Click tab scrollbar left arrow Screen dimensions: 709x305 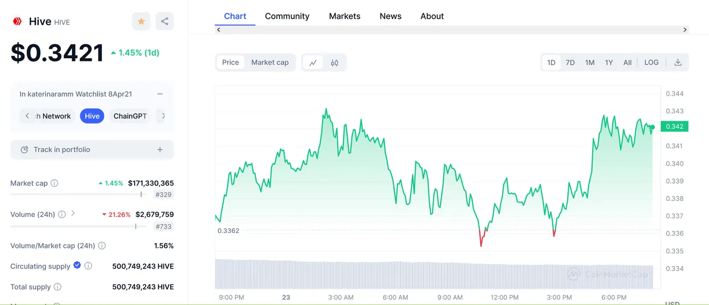[x=219, y=30]
